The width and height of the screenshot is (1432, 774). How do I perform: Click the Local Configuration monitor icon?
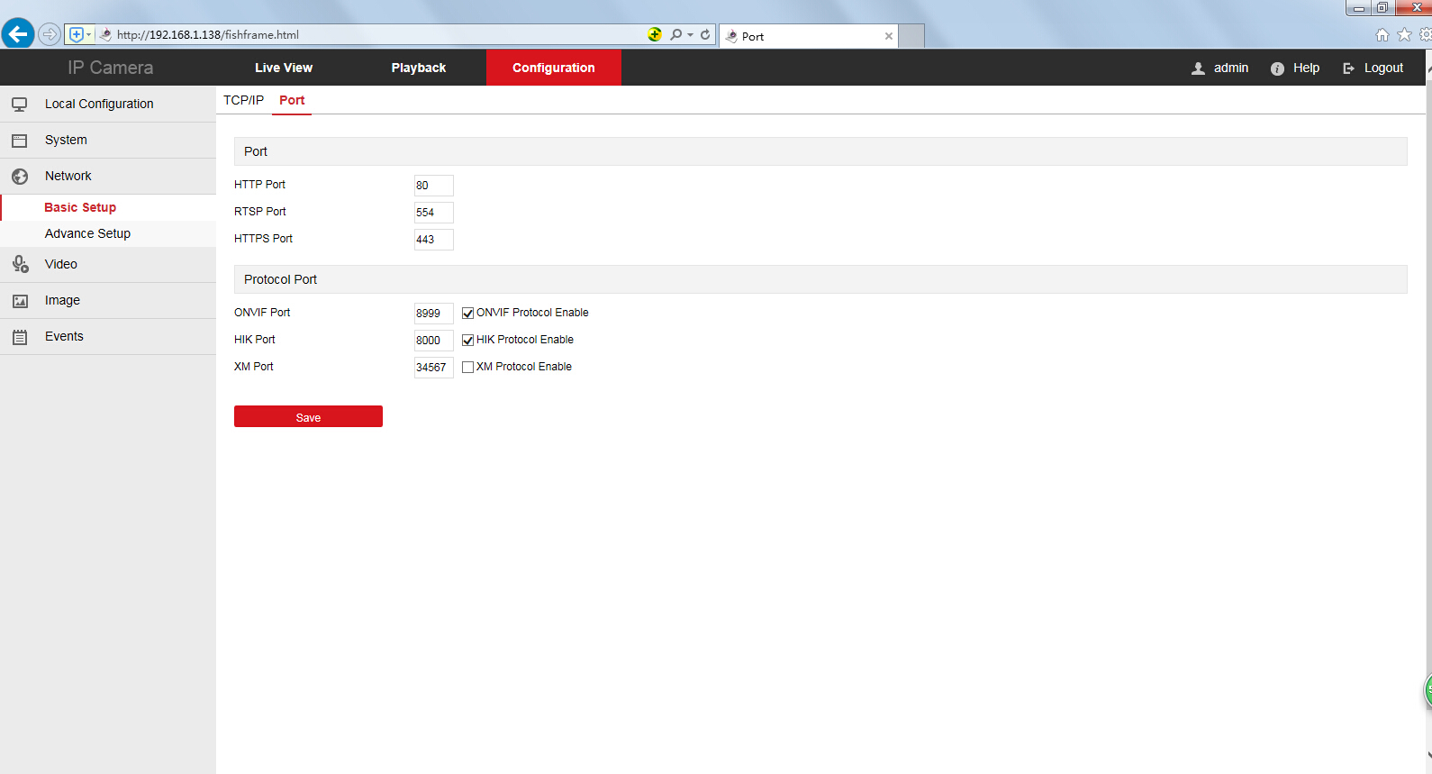click(x=19, y=105)
